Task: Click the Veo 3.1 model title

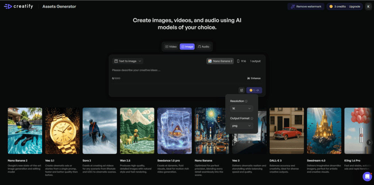Action: [x=50, y=161]
